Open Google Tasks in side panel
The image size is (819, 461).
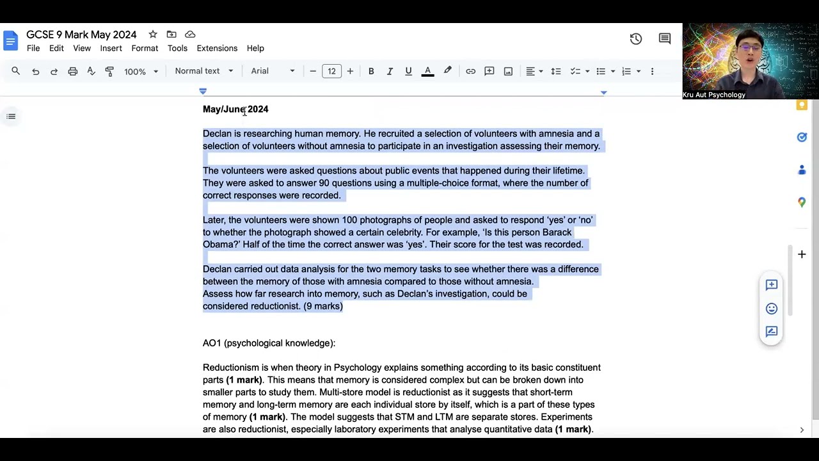802,137
